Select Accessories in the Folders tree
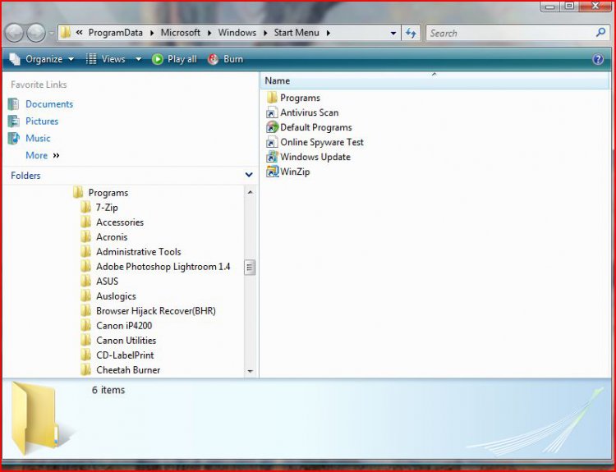Viewport: 616px width, 472px height. (x=120, y=222)
